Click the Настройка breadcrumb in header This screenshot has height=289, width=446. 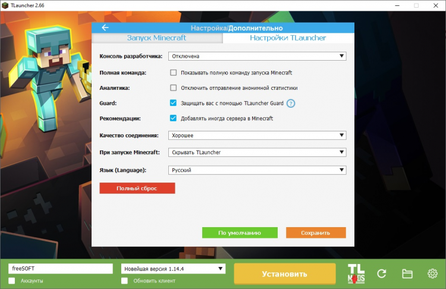pos(209,28)
